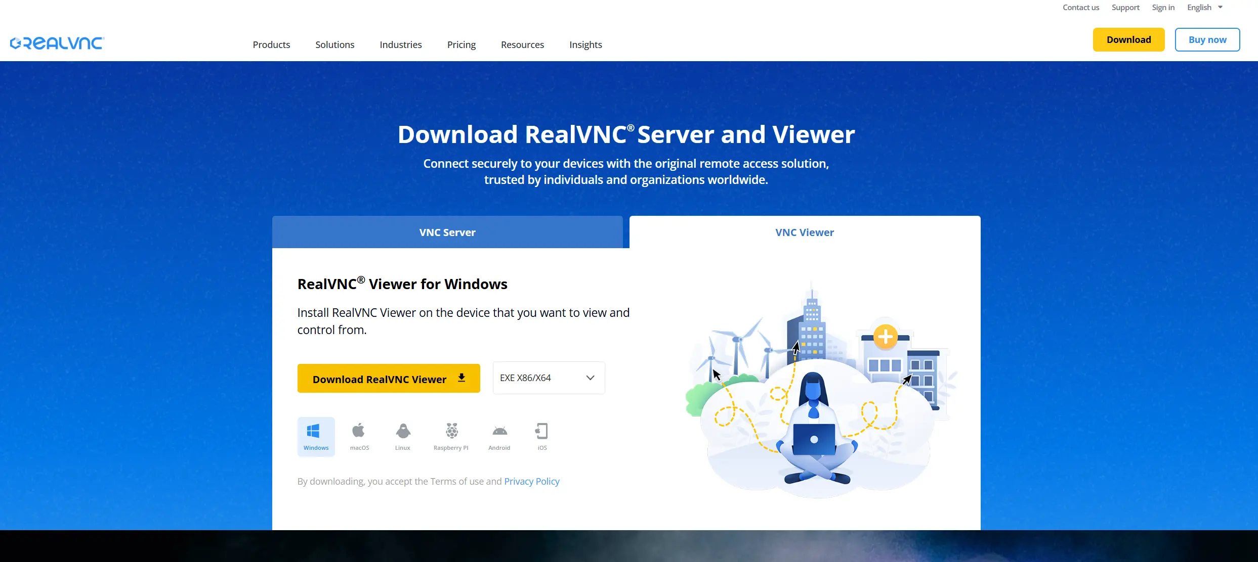This screenshot has height=562, width=1258.
Task: Click the Download RealVNC Viewer button
Action: (x=380, y=379)
